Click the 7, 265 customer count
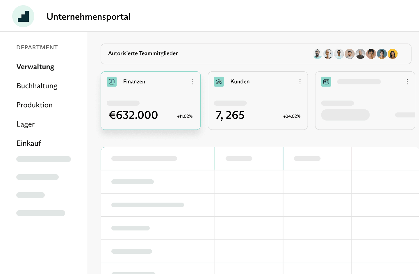419x274 pixels. point(230,115)
